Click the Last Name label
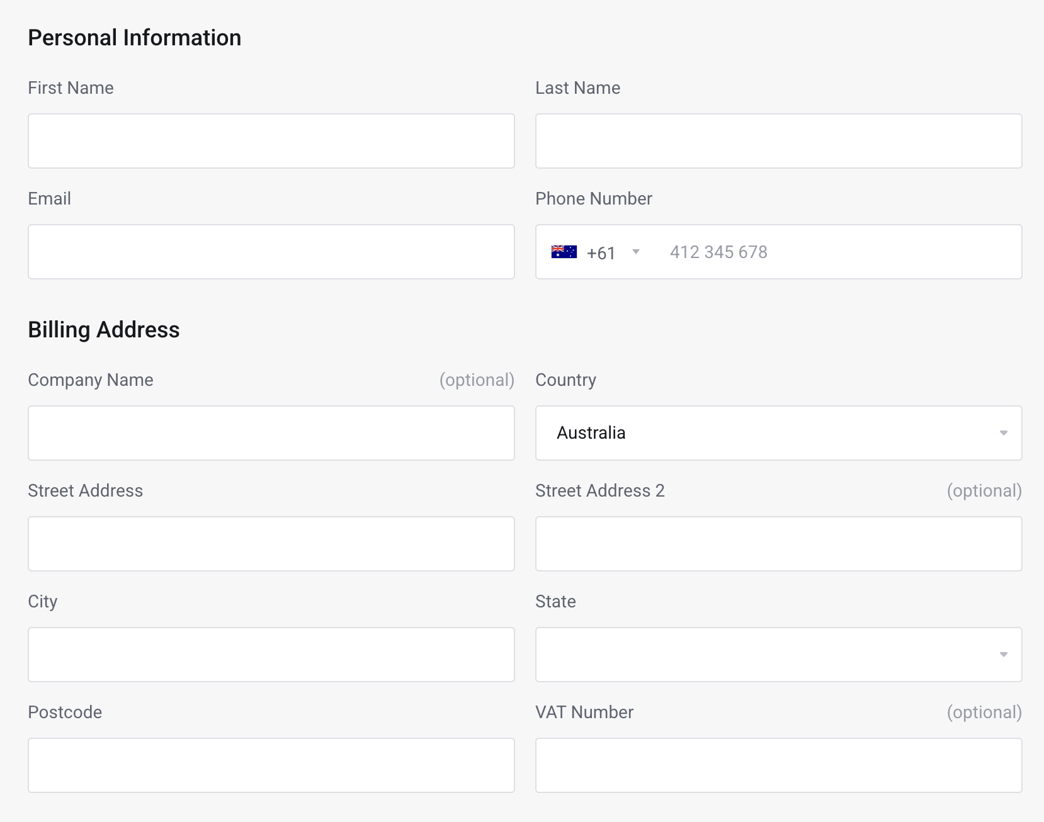The width and height of the screenshot is (1044, 822). pyautogui.click(x=578, y=87)
